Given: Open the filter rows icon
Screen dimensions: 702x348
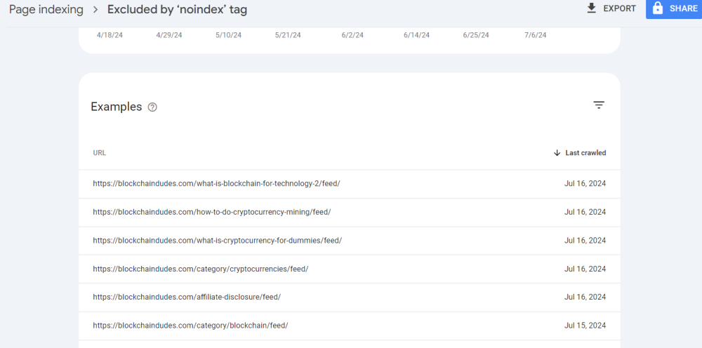Looking at the screenshot, I should [x=599, y=105].
